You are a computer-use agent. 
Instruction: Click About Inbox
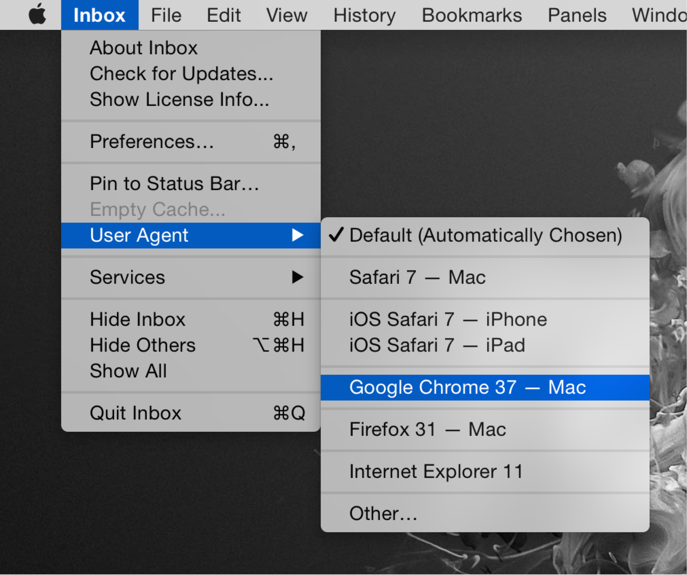pyautogui.click(x=143, y=48)
